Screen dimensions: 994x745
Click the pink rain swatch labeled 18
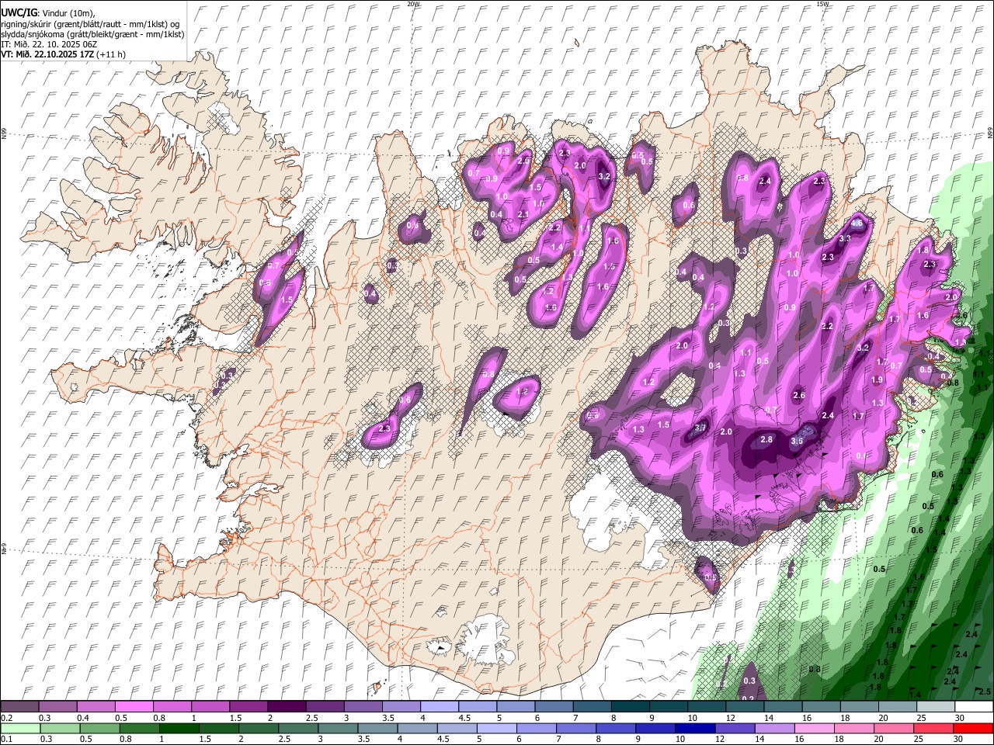[x=853, y=729]
